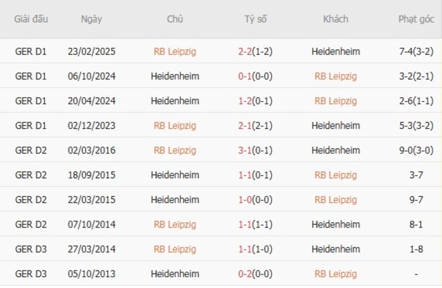
Task: Select the "Ngày" column header
Action: [91, 19]
